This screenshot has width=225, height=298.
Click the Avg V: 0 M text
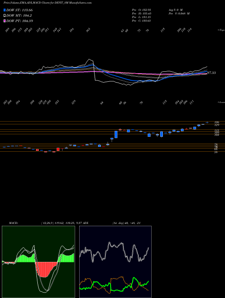(x=175, y=9)
